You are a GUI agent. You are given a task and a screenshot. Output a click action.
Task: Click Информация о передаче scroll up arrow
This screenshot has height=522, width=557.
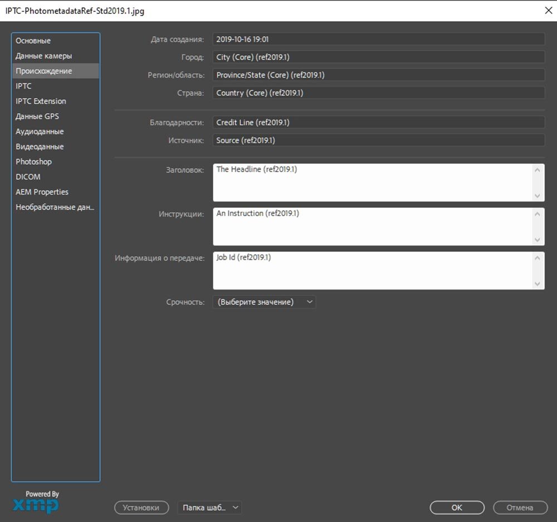537,258
